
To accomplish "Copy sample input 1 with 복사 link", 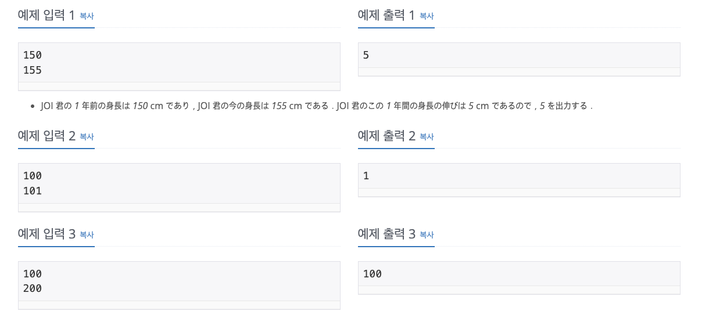I will pos(87,16).
